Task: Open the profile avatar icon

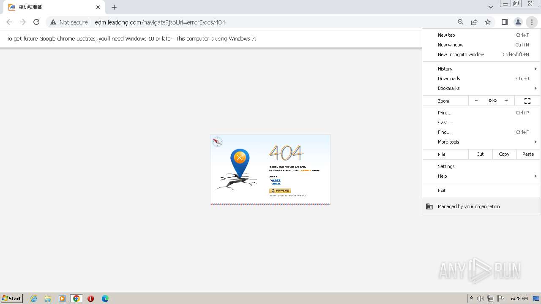Action: [518, 22]
